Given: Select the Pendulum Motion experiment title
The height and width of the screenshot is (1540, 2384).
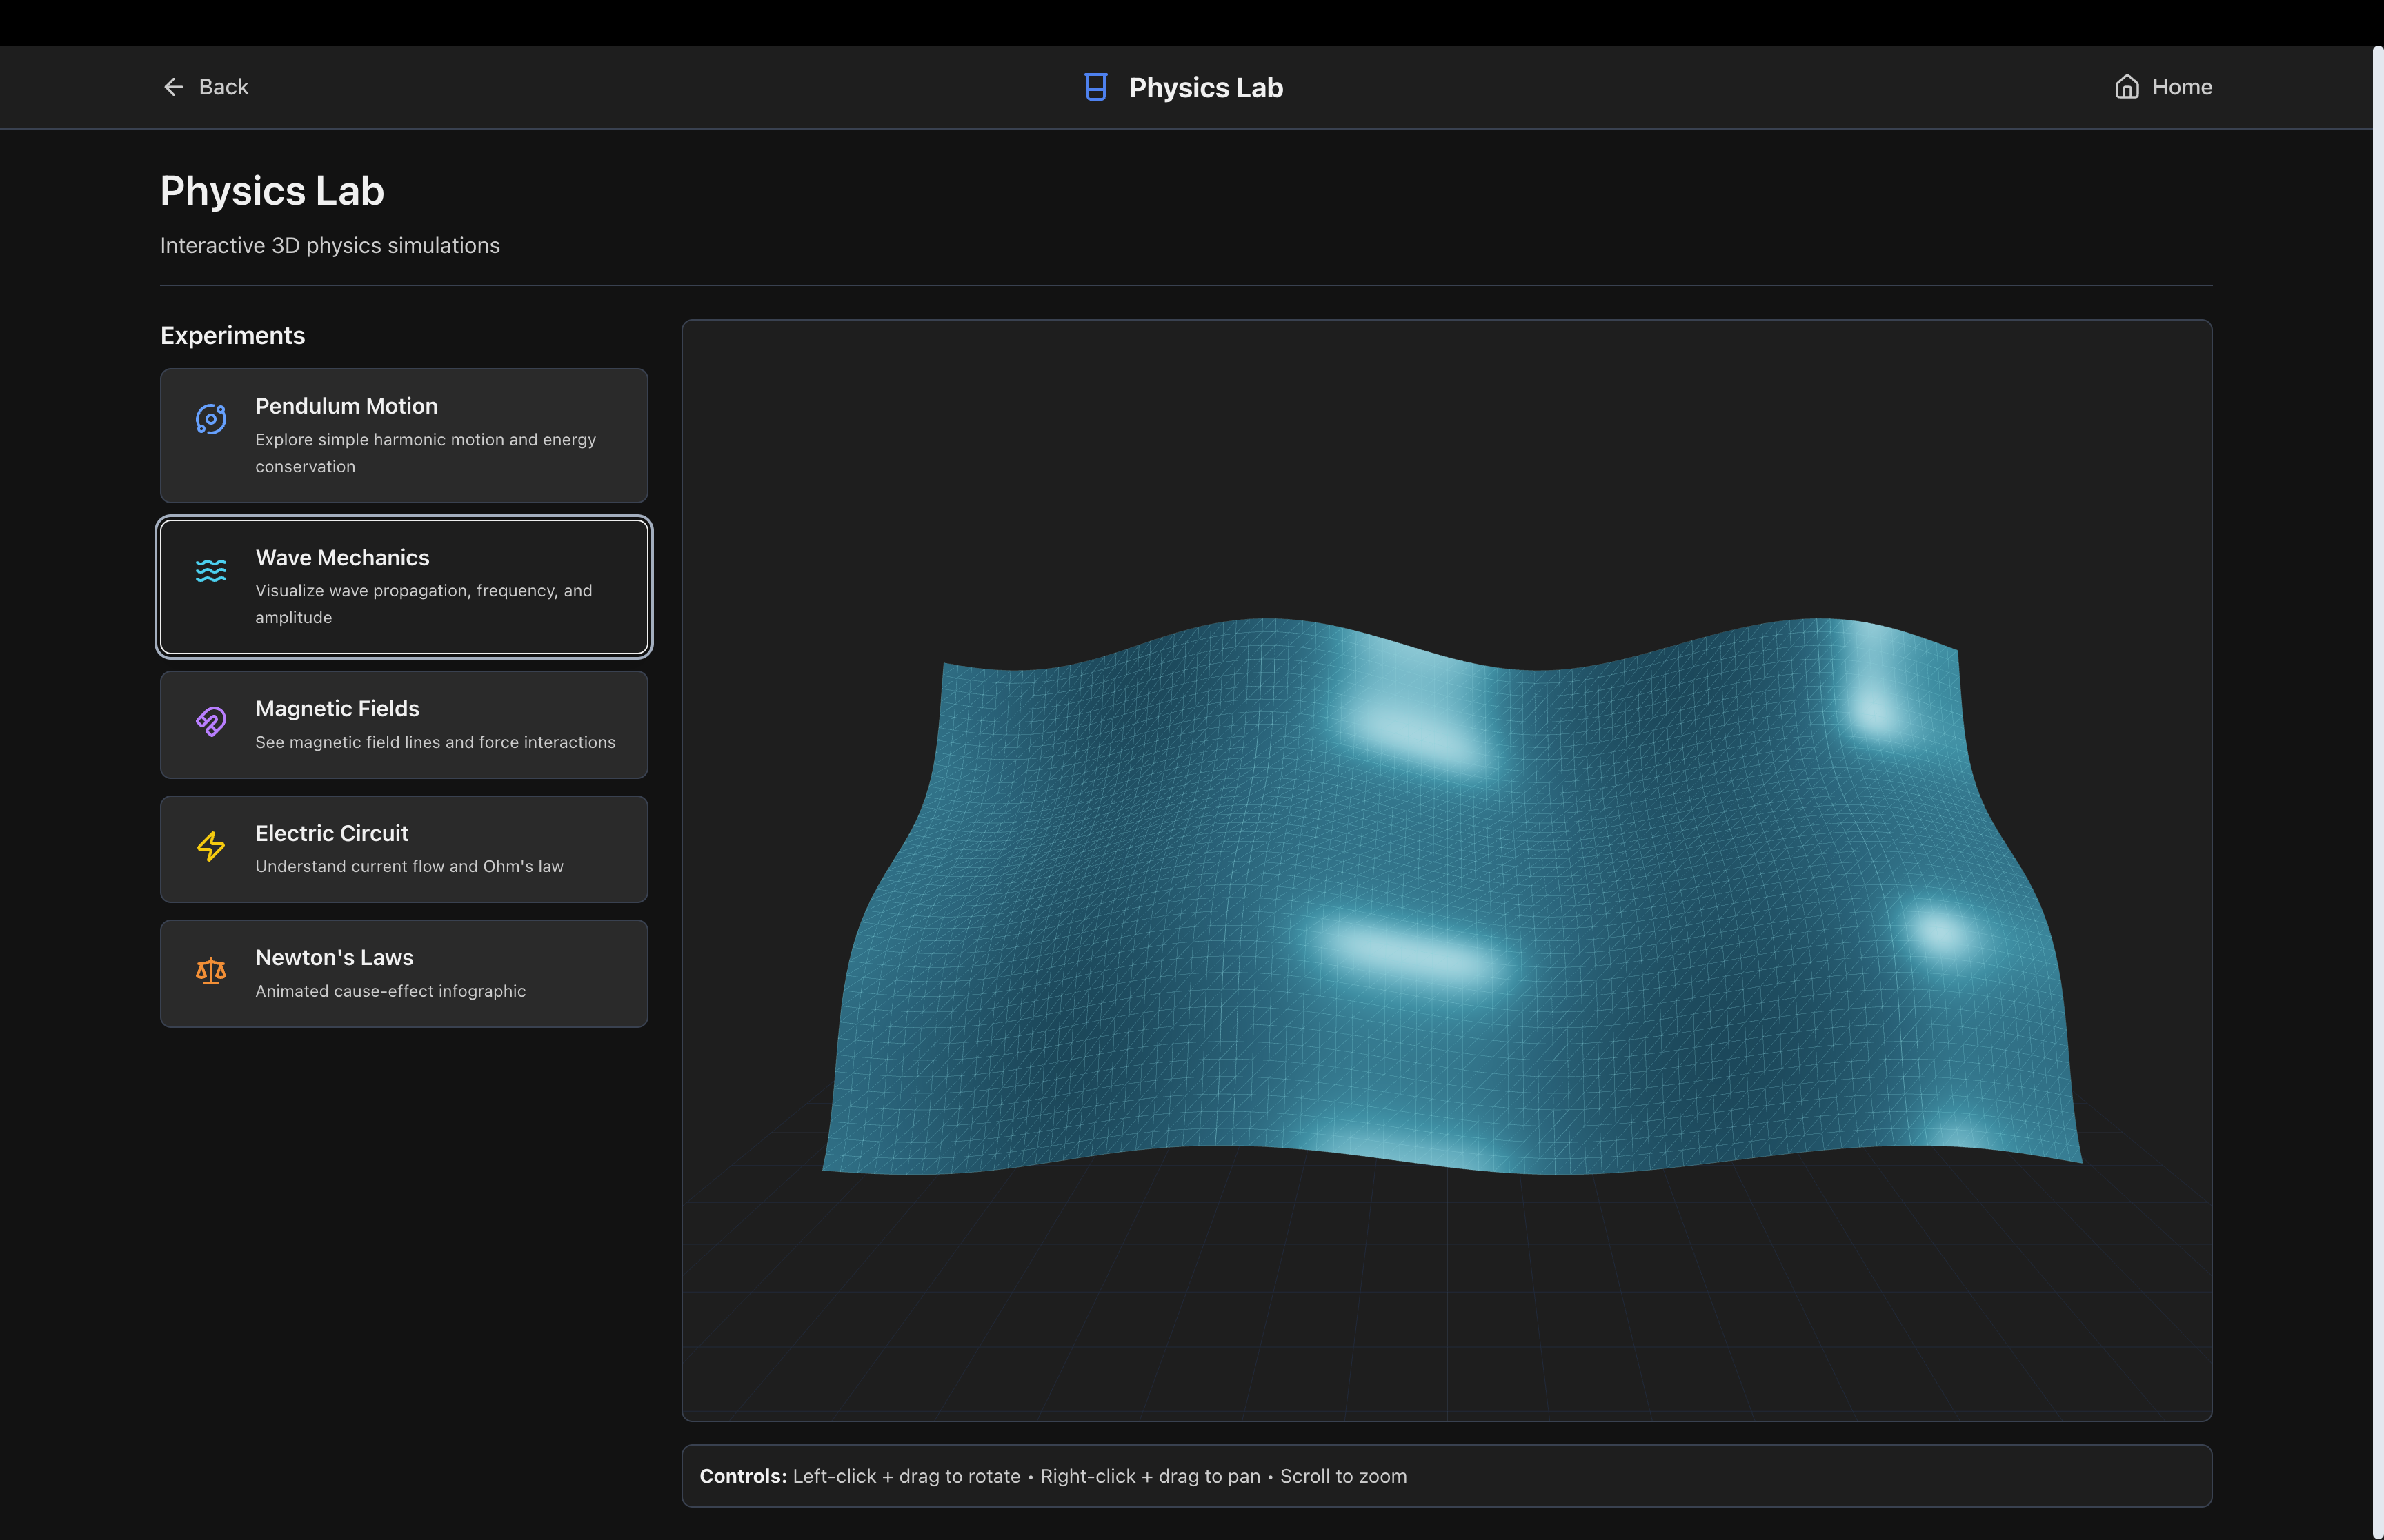Looking at the screenshot, I should click(x=346, y=406).
